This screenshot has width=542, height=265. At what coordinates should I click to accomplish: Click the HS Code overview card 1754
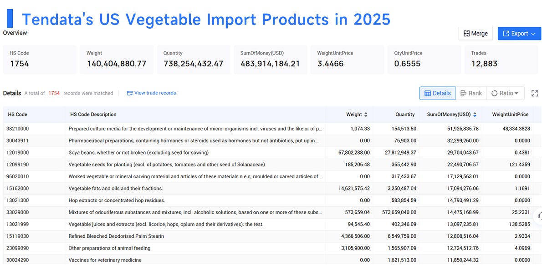40,60
